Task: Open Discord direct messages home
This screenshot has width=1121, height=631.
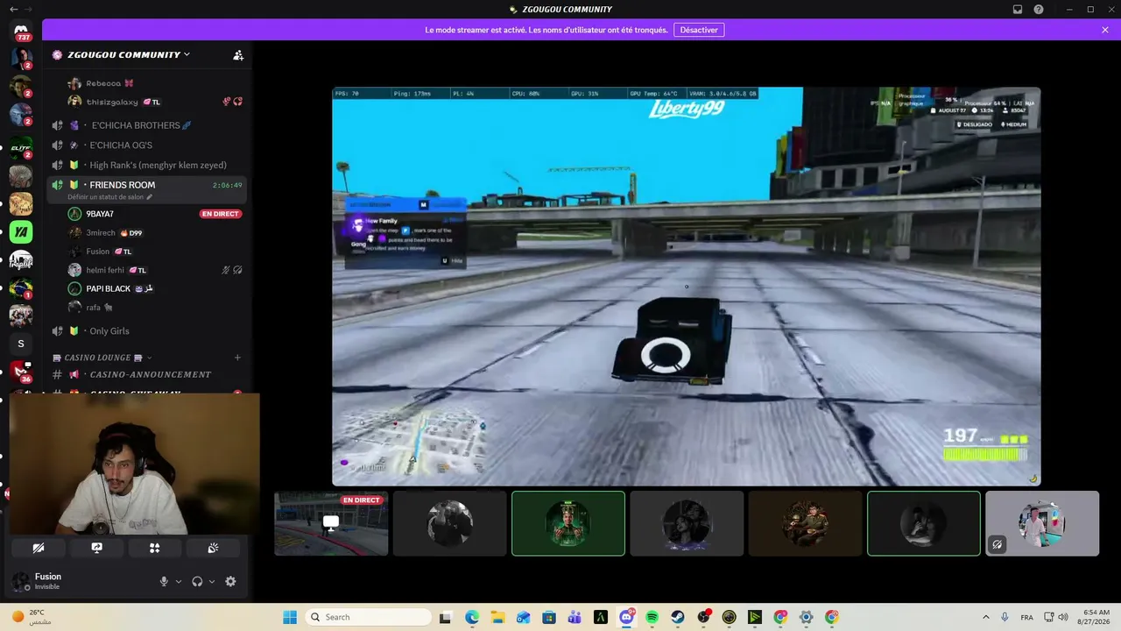Action: (21, 31)
